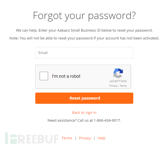
Task: Click the FreeBuf watermark logo
Action: pyautogui.click(x=32, y=138)
